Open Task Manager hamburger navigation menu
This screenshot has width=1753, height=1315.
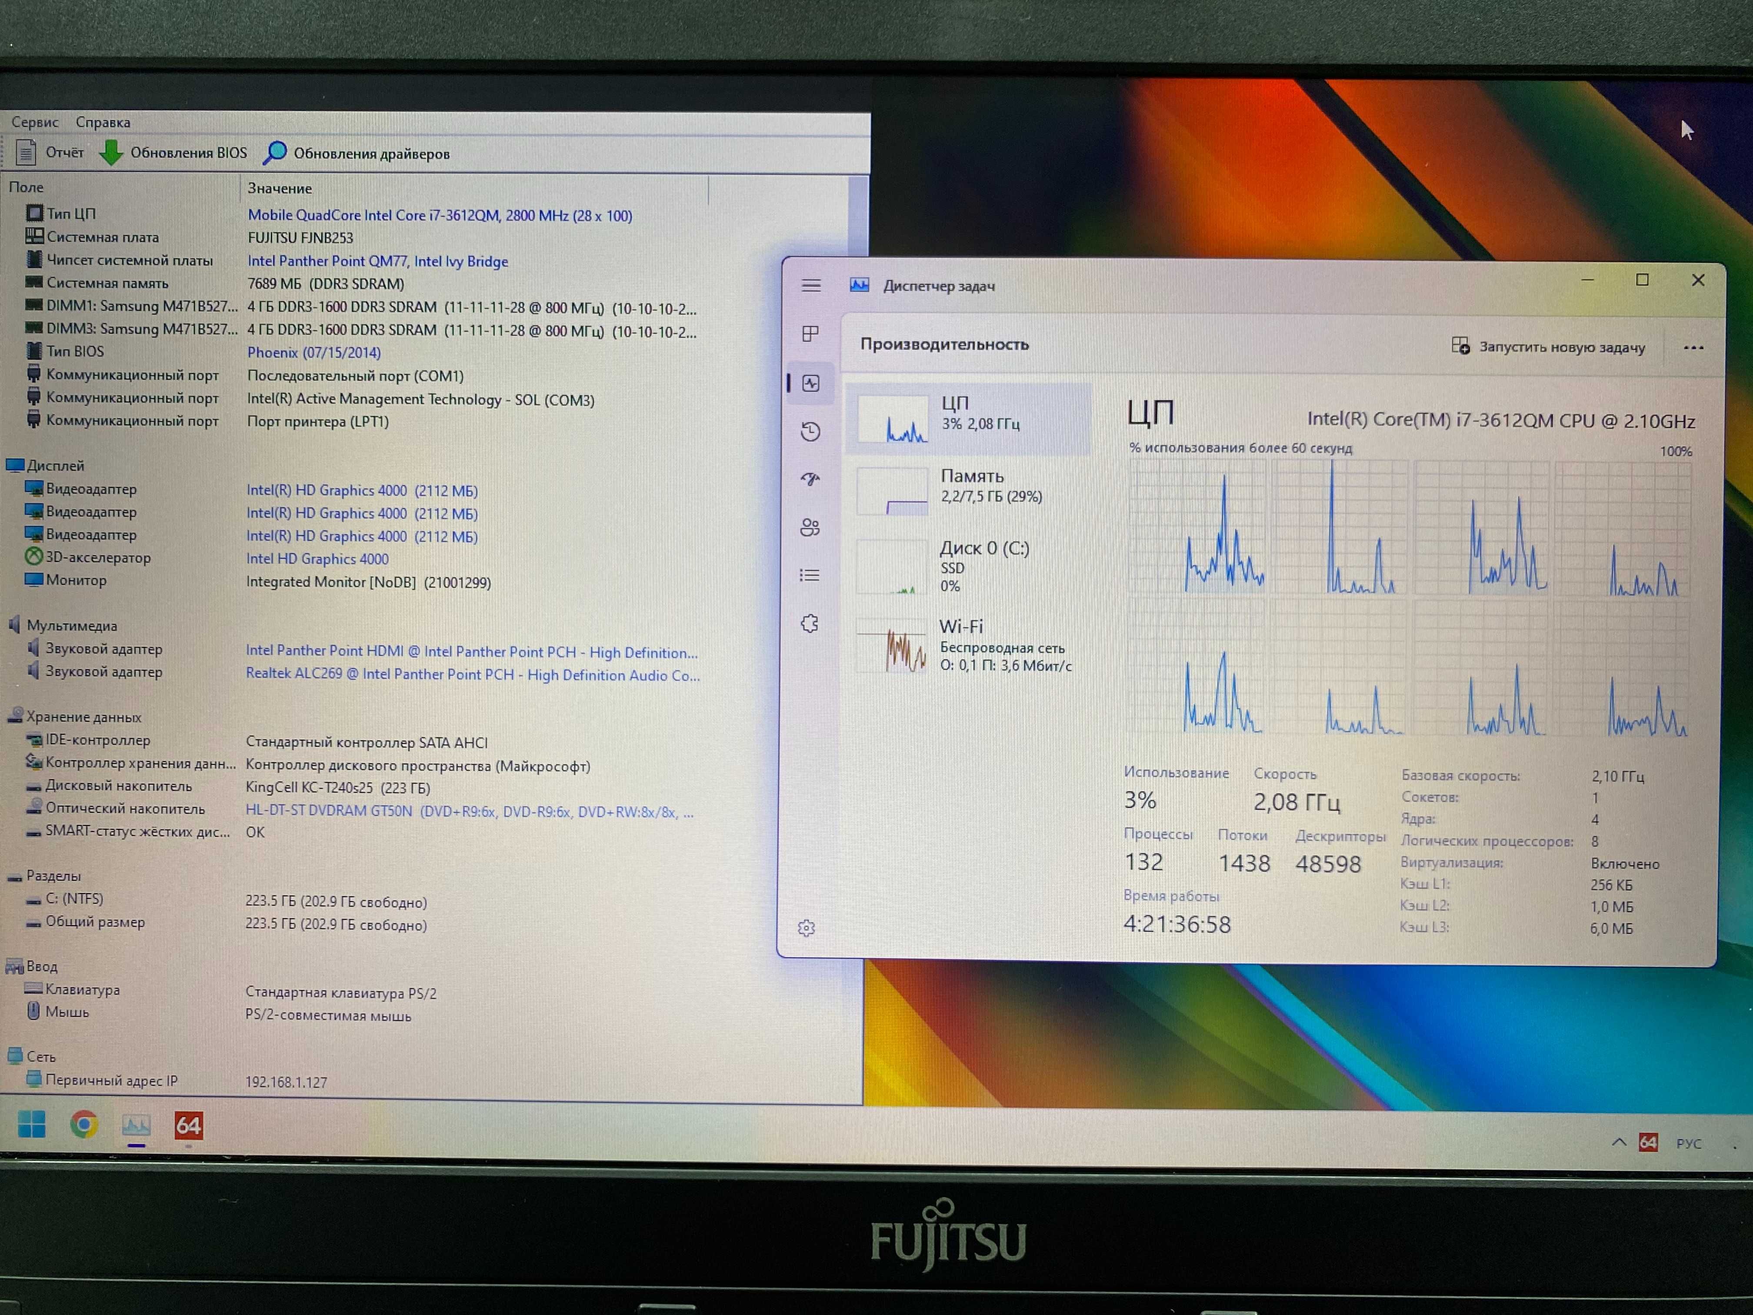tap(811, 285)
